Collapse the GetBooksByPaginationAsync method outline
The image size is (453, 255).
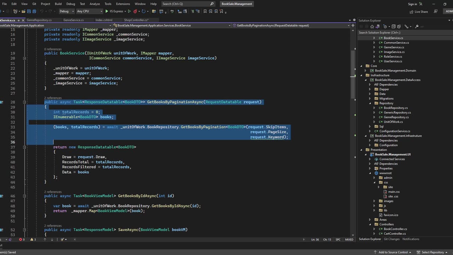coord(24,102)
